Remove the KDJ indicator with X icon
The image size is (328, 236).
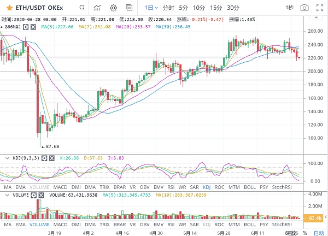click(51, 158)
